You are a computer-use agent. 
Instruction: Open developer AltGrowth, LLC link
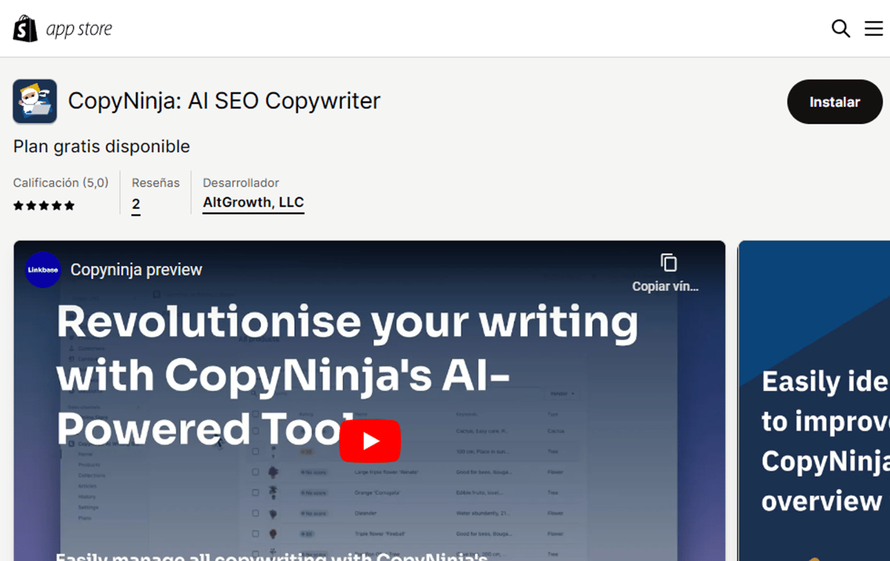[254, 203]
